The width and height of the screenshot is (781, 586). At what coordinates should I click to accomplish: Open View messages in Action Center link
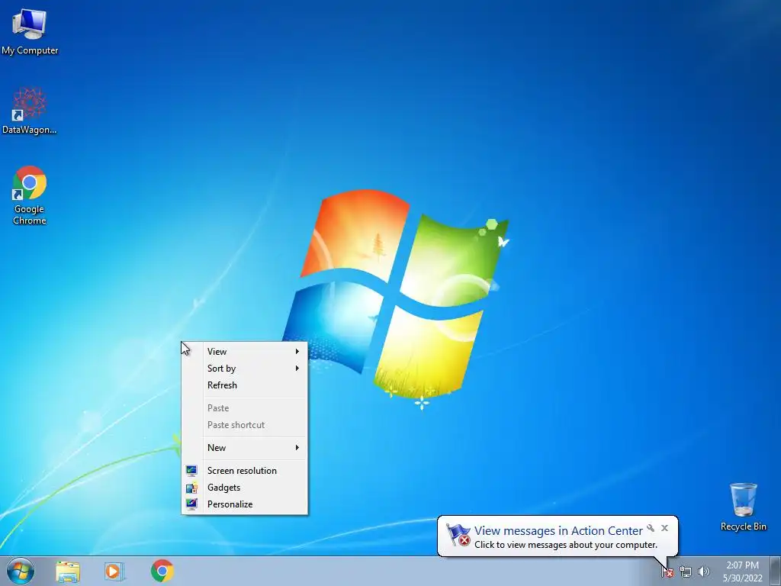[x=558, y=531]
